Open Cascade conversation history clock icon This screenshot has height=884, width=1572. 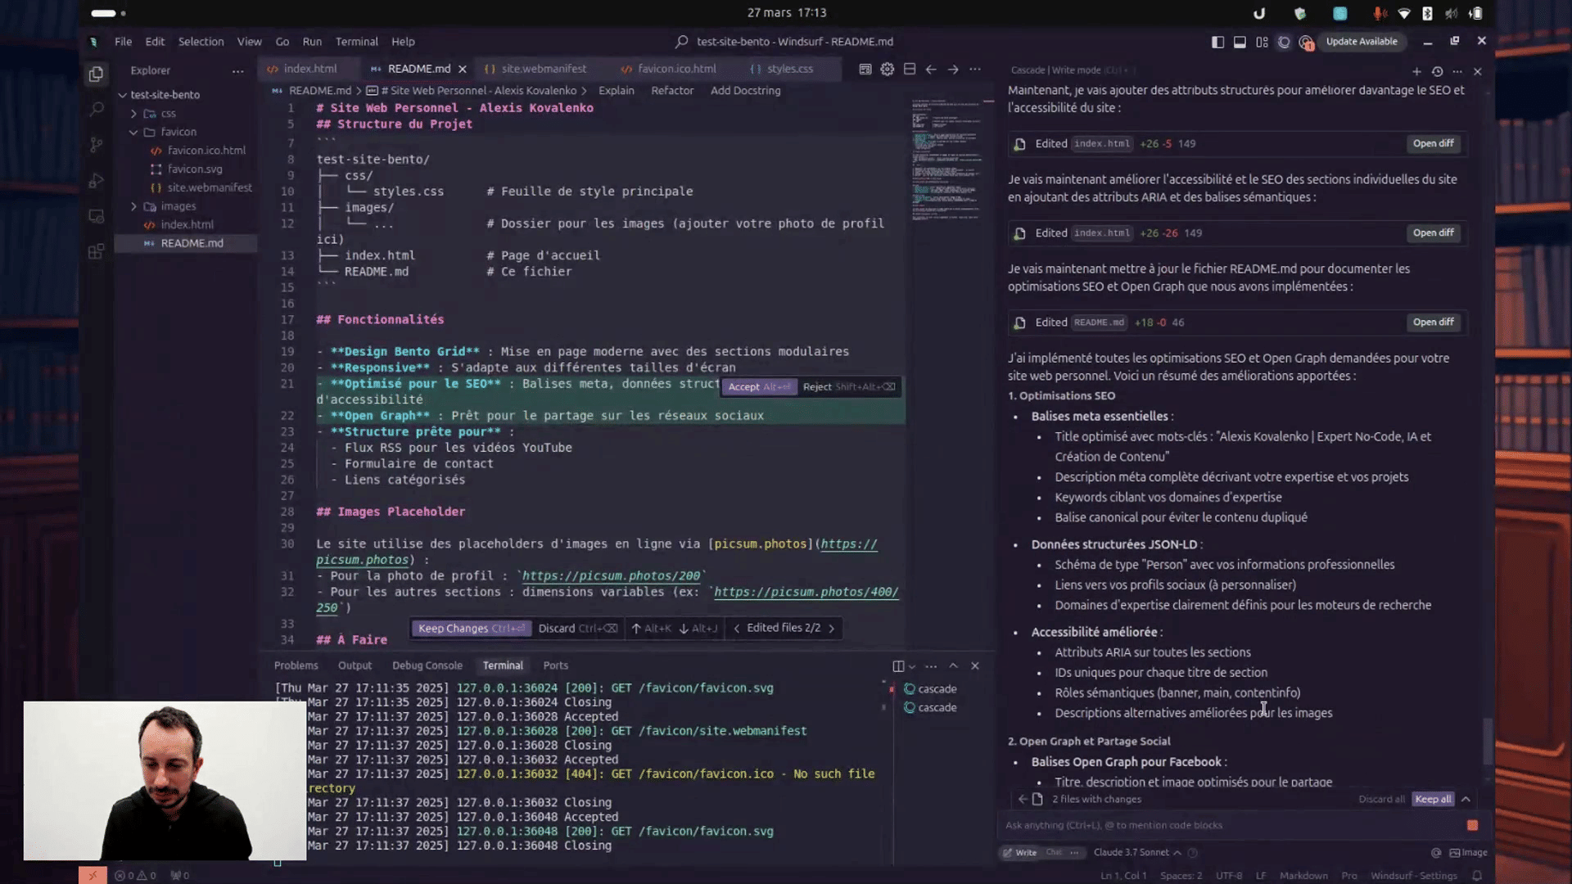tap(1437, 71)
